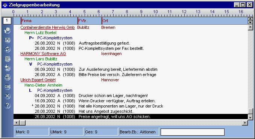Click 'Isernhagen' in the Ort column
The width and height of the screenshot is (255, 139).
[111, 54]
